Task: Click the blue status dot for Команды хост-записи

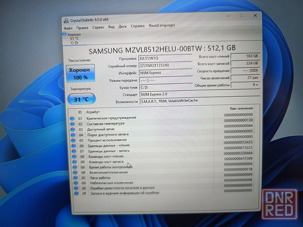Action: click(75, 162)
